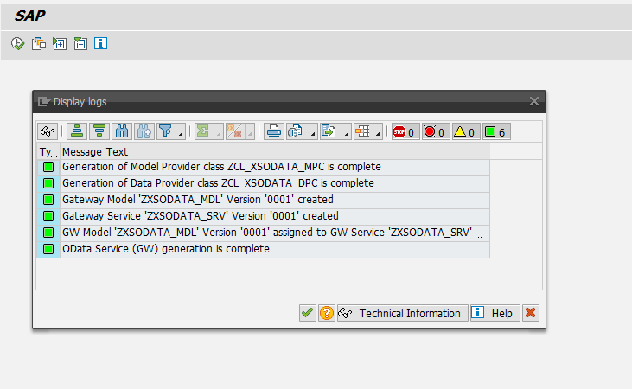This screenshot has height=389, width=632.
Task: Toggle the yellow warning messages filter
Action: click(x=465, y=132)
